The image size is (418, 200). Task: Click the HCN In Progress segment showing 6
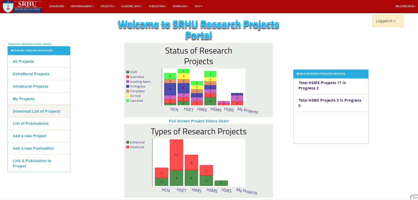pyautogui.click(x=170, y=89)
